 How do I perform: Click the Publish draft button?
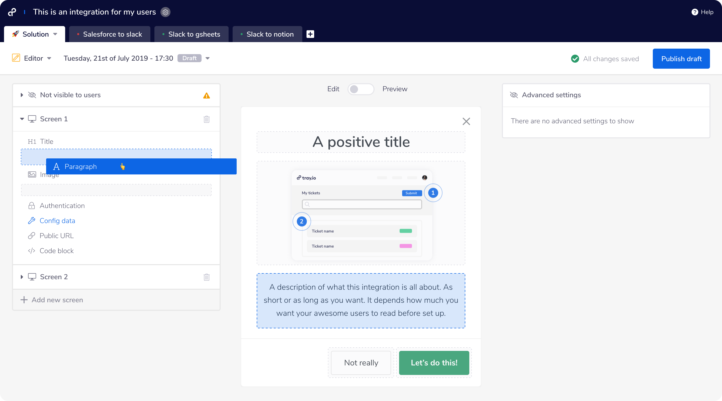[x=681, y=59]
